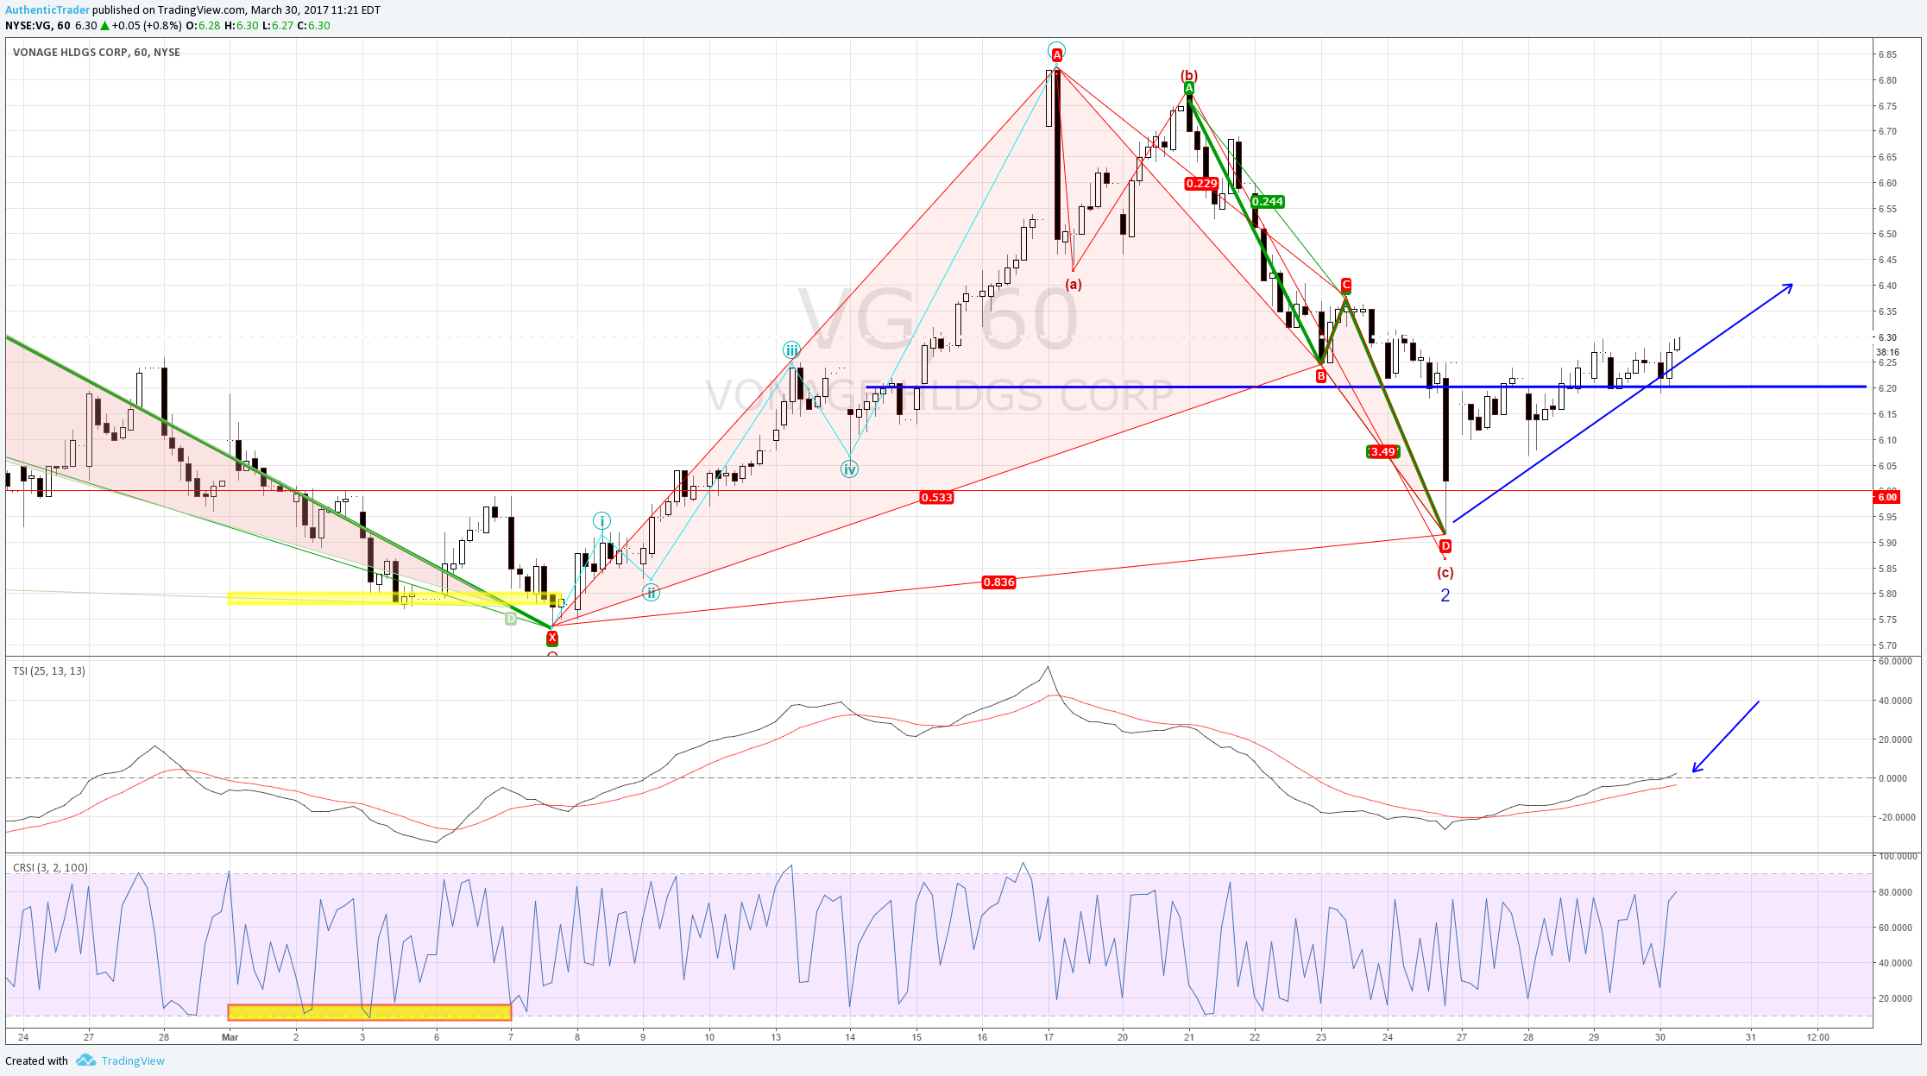
Task: Click the 12:00 label on time axis
Action: tap(1817, 1037)
